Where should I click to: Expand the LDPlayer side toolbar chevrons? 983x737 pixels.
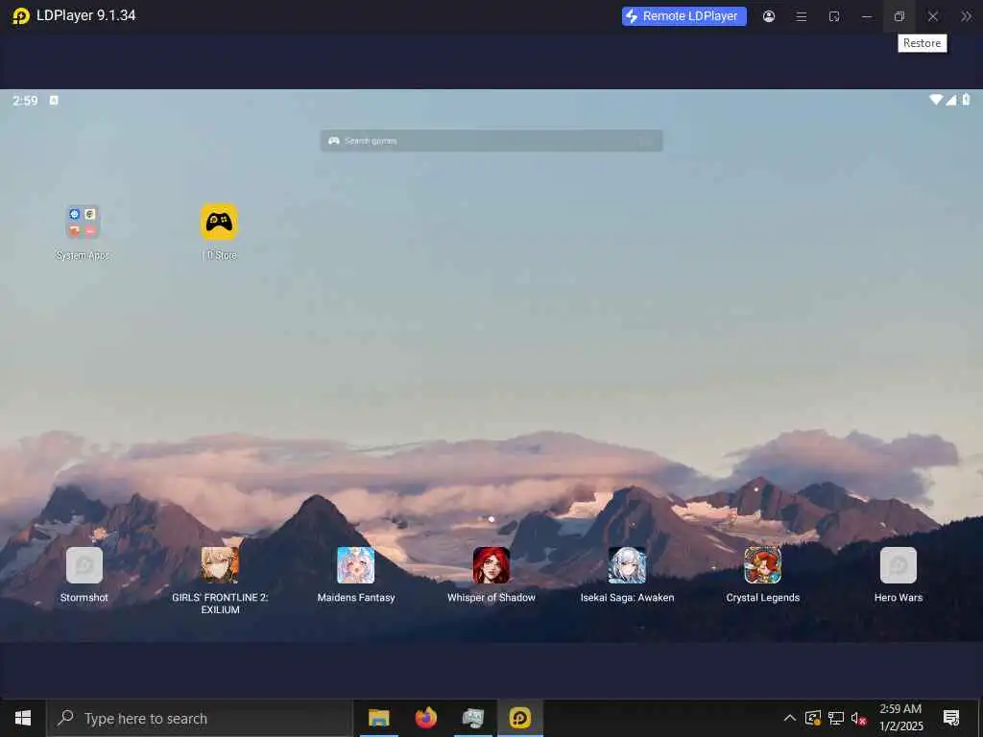click(966, 16)
